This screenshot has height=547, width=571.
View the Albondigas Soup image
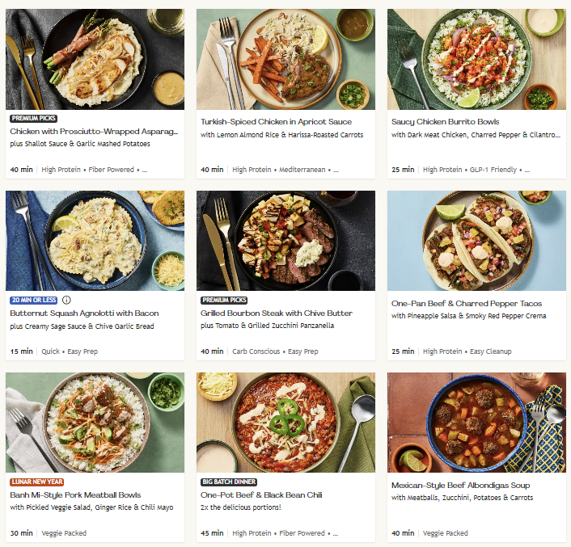pyautogui.click(x=476, y=422)
